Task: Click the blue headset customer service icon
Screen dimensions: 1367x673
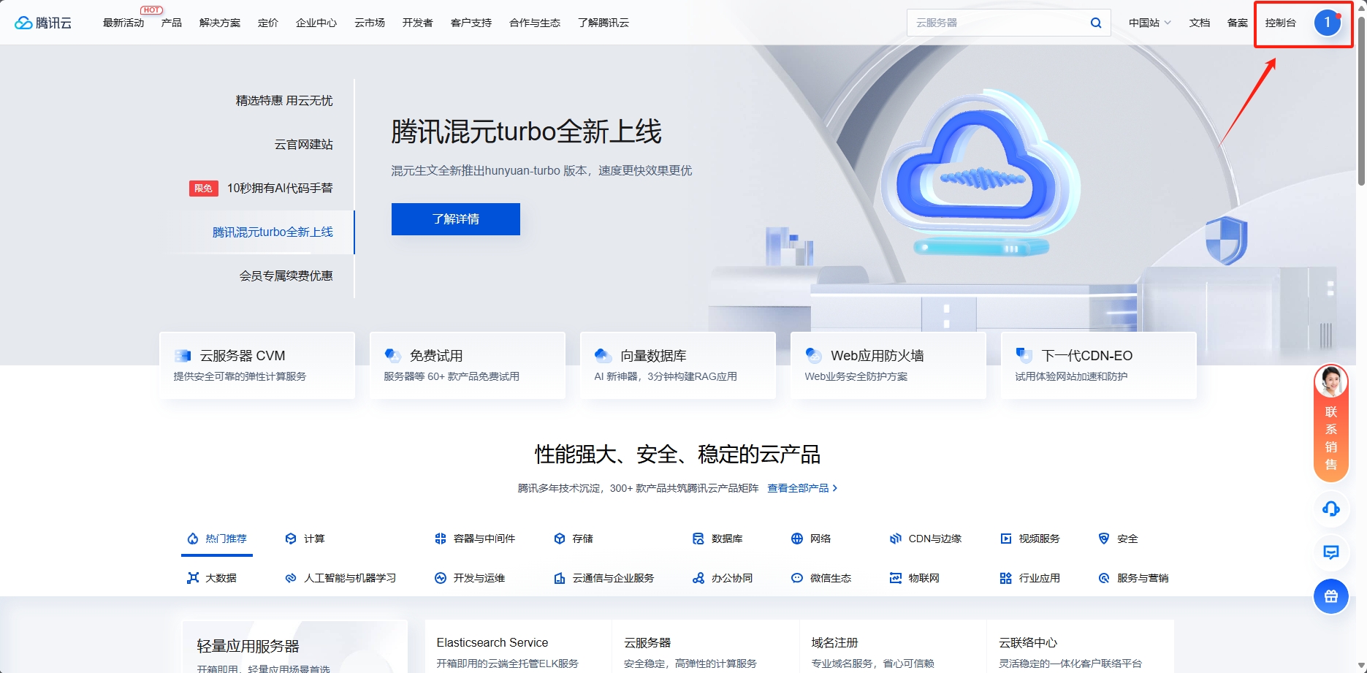Action: click(1331, 509)
